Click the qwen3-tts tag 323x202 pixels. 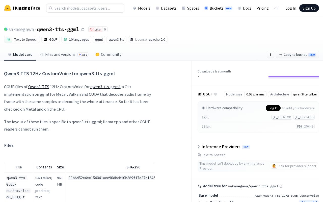coord(116,39)
